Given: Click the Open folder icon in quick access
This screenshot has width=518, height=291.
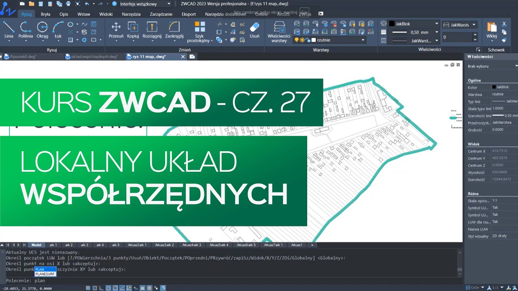Looking at the screenshot, I should point(32,4).
